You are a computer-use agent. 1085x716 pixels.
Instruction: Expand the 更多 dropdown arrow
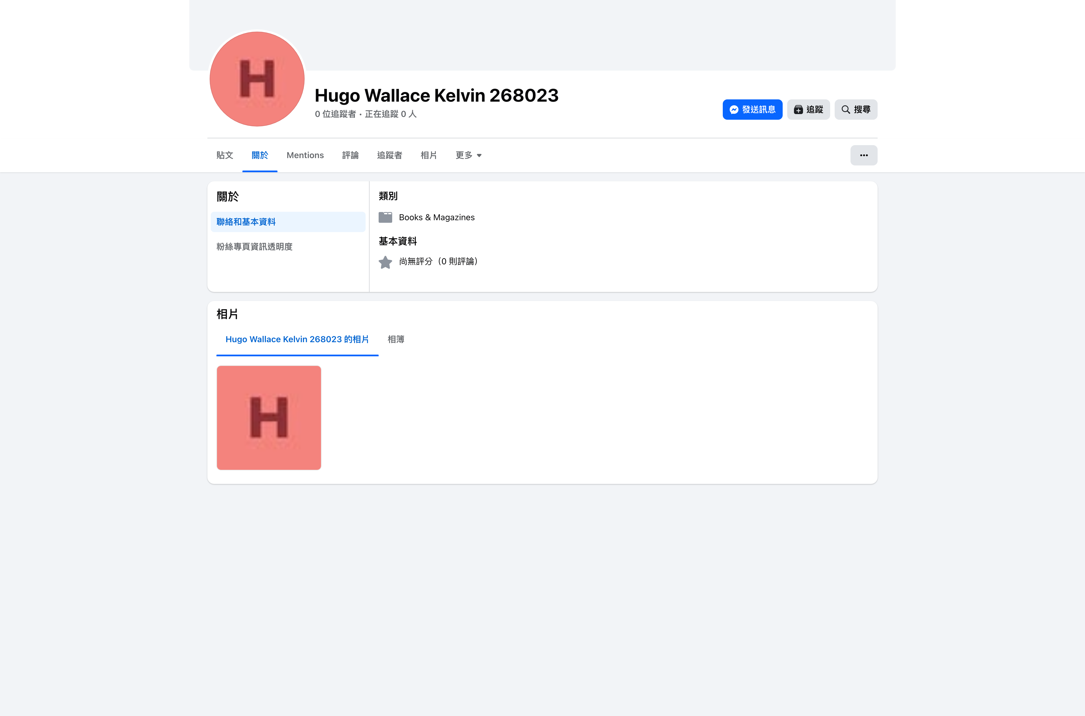pyautogui.click(x=479, y=156)
